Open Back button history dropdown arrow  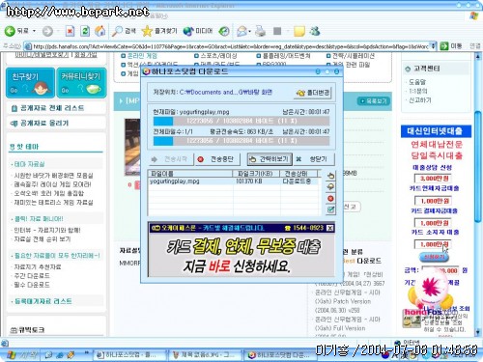pos(34,31)
